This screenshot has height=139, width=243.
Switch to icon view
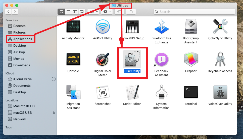tap(61, 12)
